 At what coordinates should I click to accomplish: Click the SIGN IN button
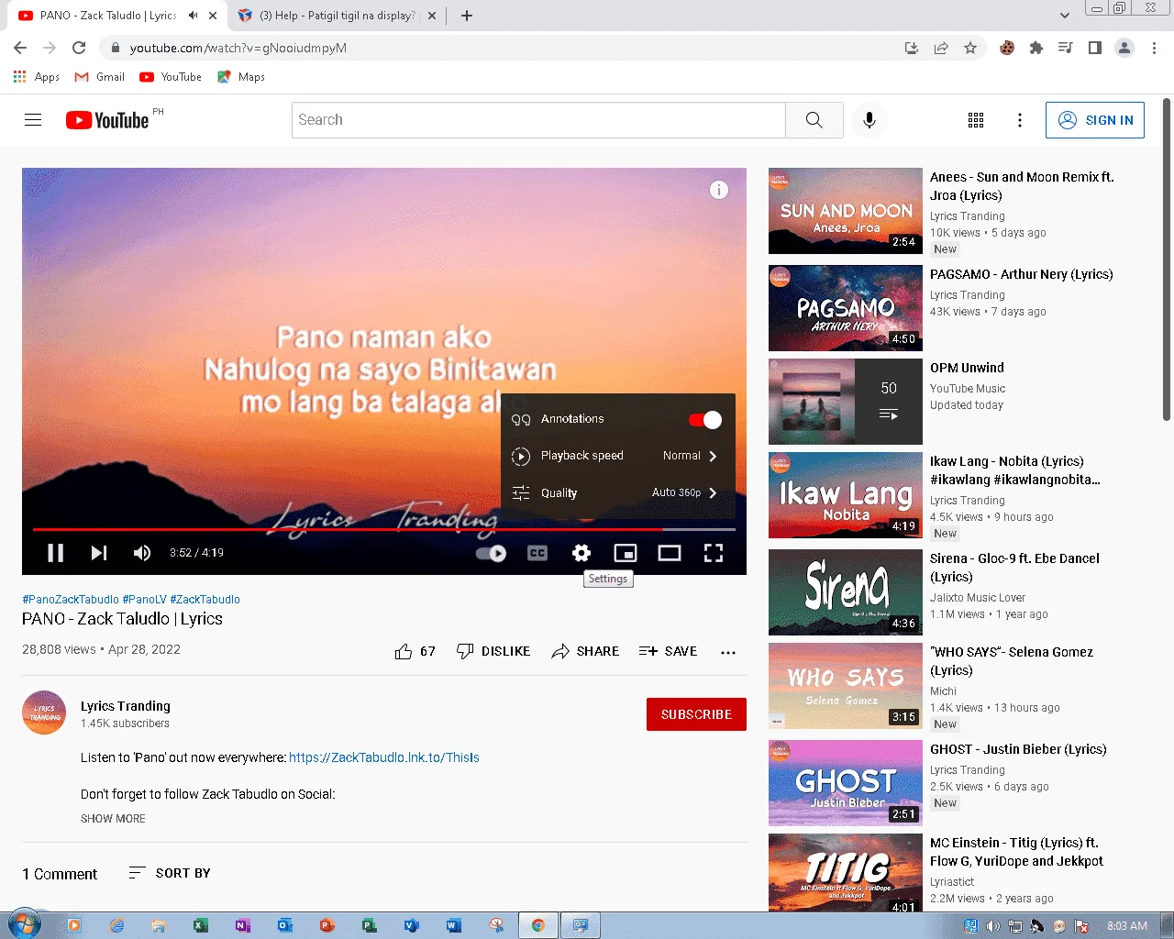[1095, 120]
